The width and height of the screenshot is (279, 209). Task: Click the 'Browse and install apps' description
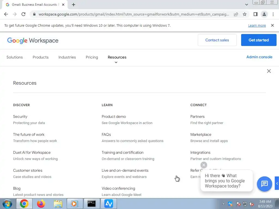click(x=209, y=141)
